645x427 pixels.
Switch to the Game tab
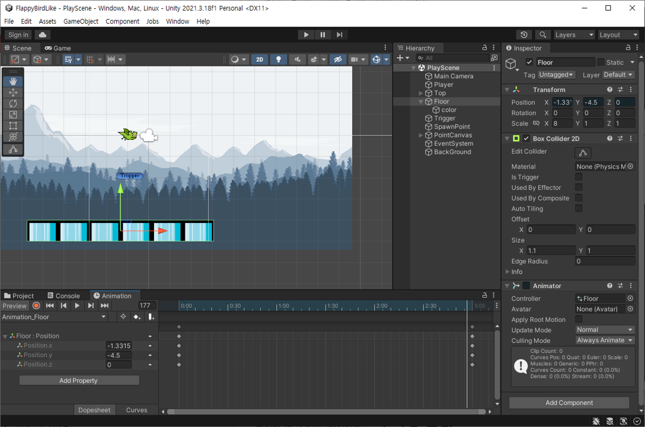pos(58,48)
